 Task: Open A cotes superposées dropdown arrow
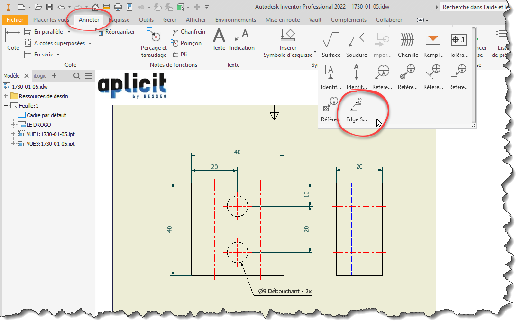pos(90,44)
